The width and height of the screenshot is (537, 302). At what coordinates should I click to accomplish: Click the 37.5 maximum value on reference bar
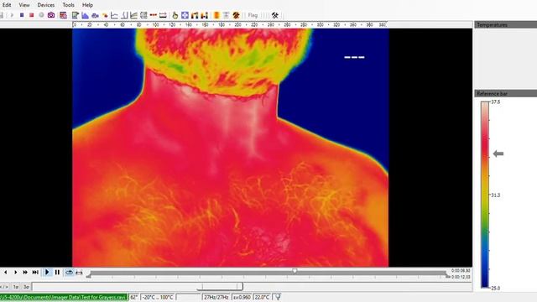(496, 102)
